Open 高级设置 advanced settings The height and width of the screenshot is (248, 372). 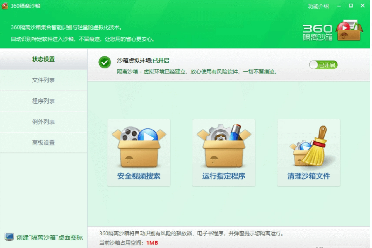click(x=43, y=142)
